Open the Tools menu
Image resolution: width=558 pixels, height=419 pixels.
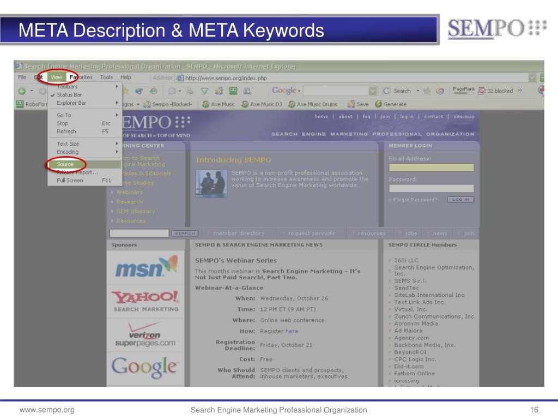tap(106, 77)
